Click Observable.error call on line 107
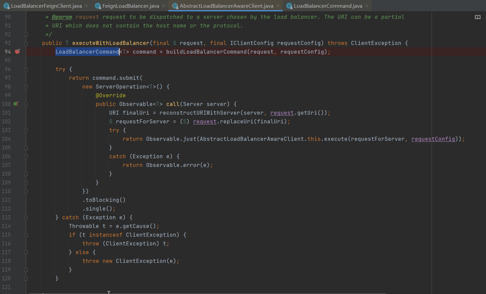486x294 pixels. coord(173,165)
